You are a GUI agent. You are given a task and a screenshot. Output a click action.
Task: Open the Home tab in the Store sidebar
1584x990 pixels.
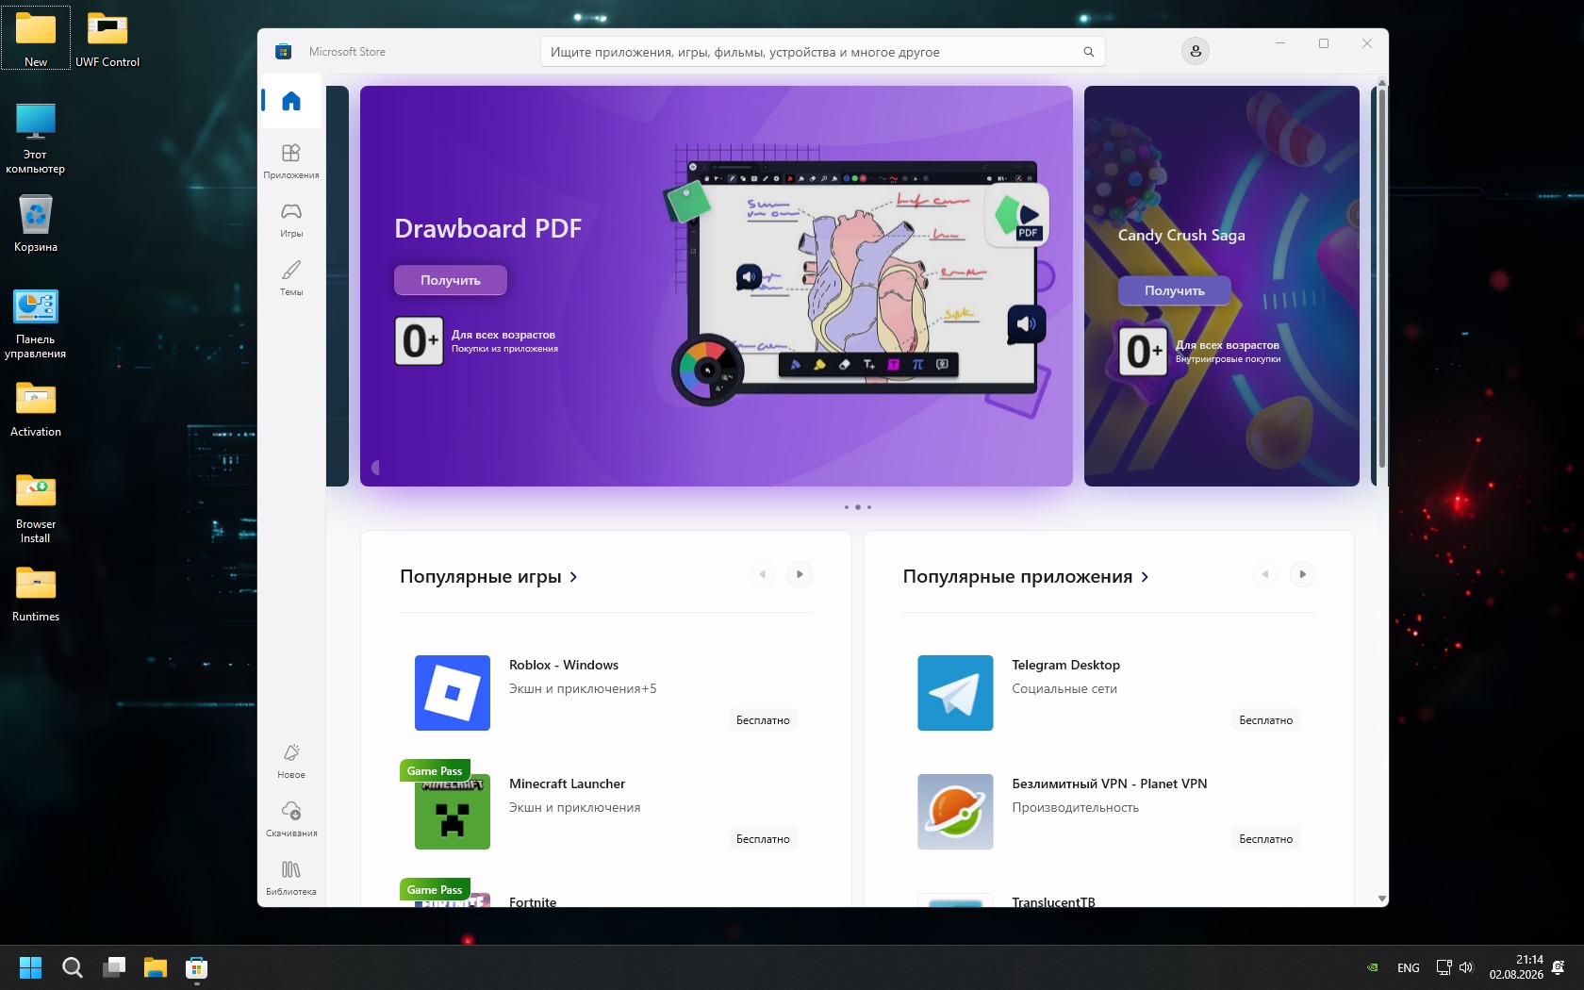coord(291,101)
